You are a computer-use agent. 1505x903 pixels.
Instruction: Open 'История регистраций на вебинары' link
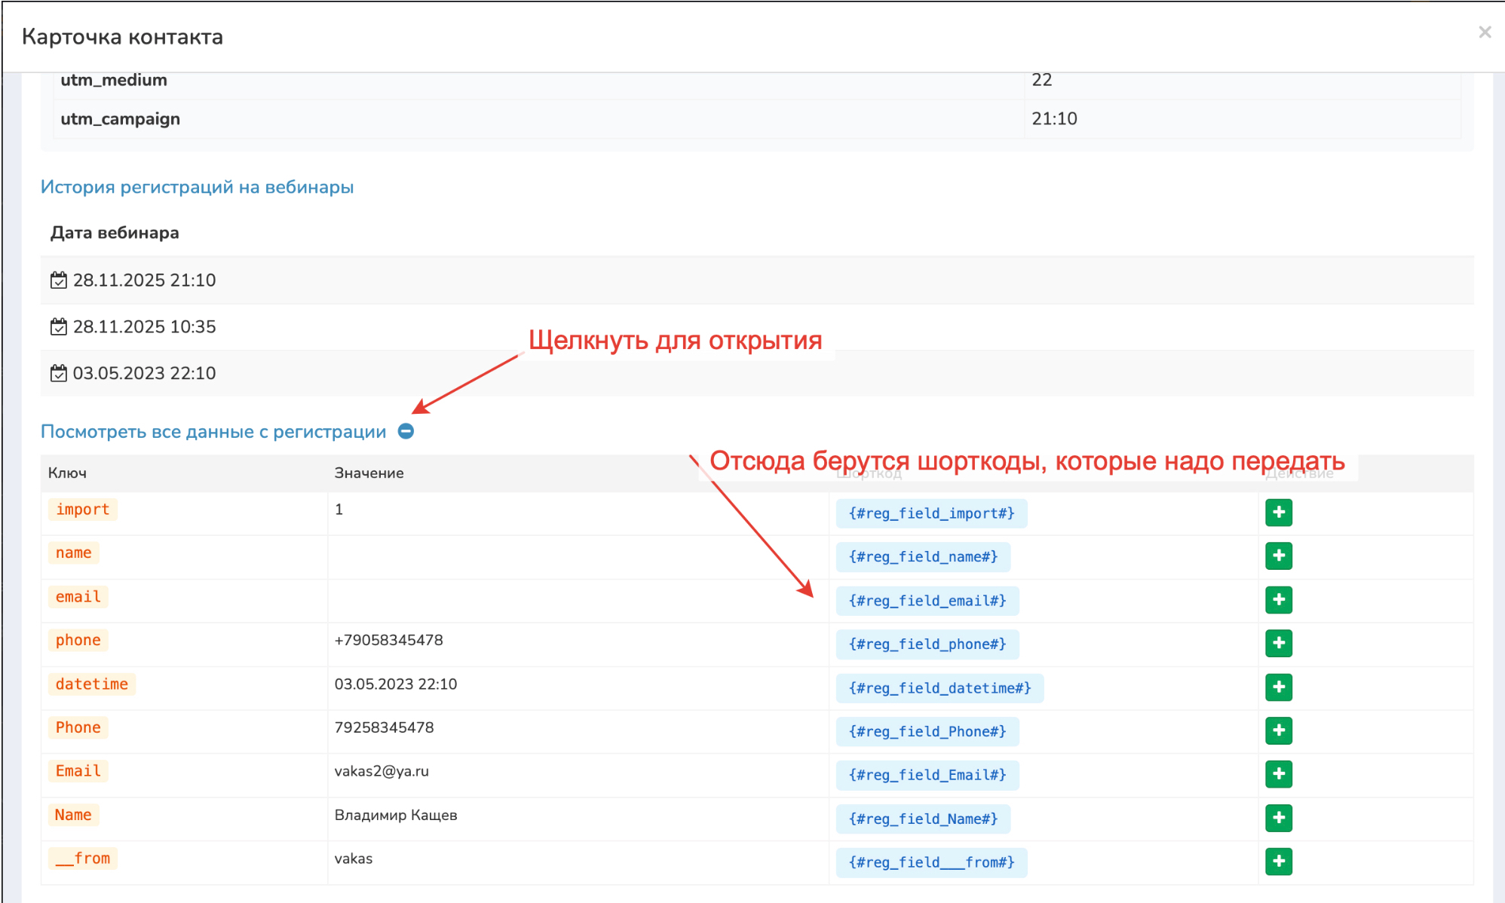coord(197,187)
